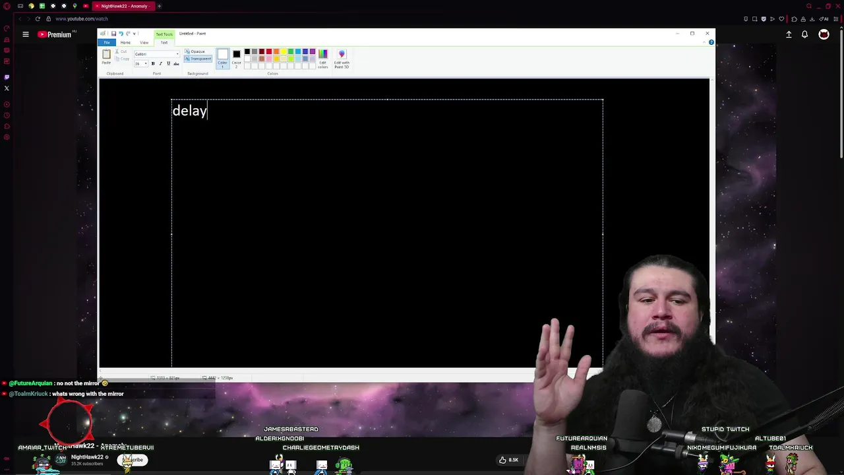Select the Transparent background option
This screenshot has height=475, width=844.
[198, 59]
